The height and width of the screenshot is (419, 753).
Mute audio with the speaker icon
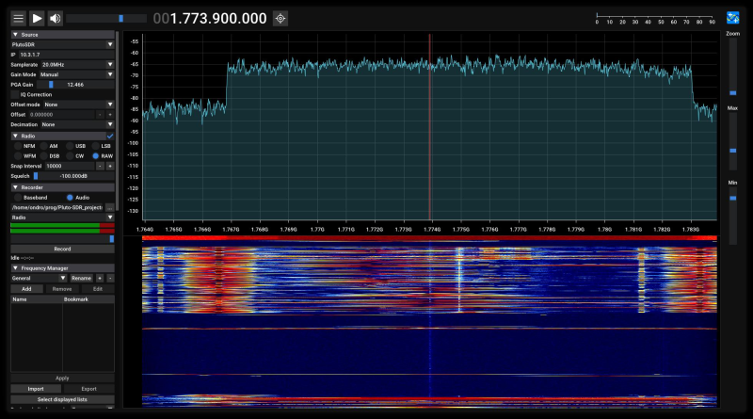coord(56,19)
